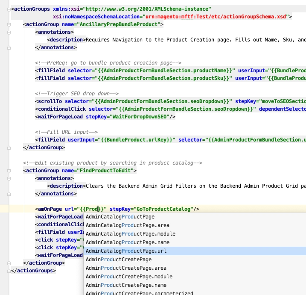Image resolution: width=306 pixels, height=295 pixels.
Task: Click the xsi:noNamespaceSchemaLocation attribute name
Action: tap(96, 17)
